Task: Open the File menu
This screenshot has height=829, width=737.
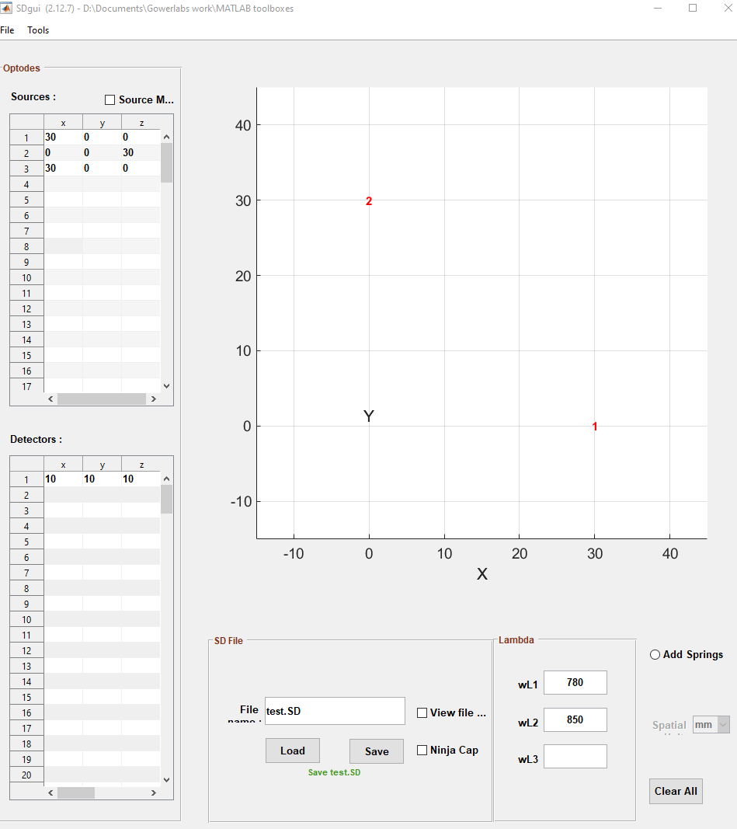Action: pyautogui.click(x=8, y=30)
